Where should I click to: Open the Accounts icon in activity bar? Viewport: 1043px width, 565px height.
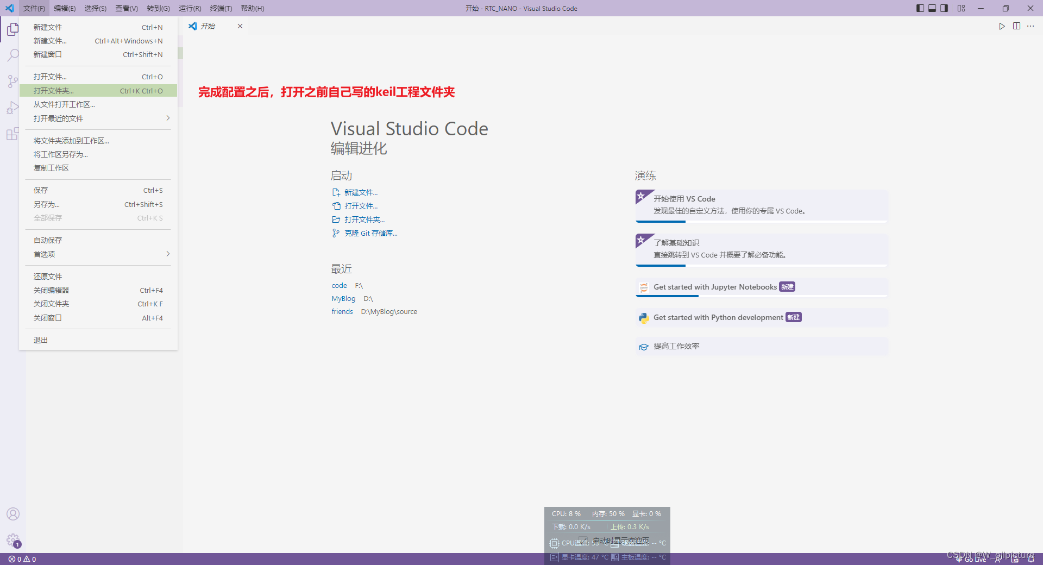(x=13, y=514)
